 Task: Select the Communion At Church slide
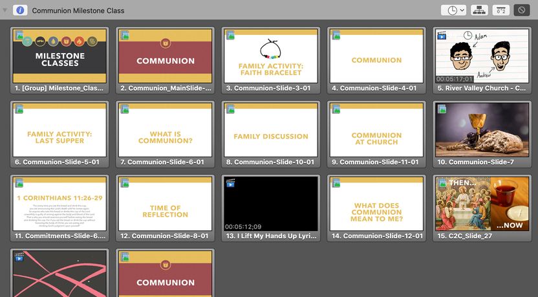coord(377,130)
